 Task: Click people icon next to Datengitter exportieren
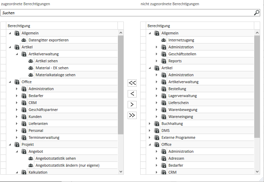tap(24, 40)
